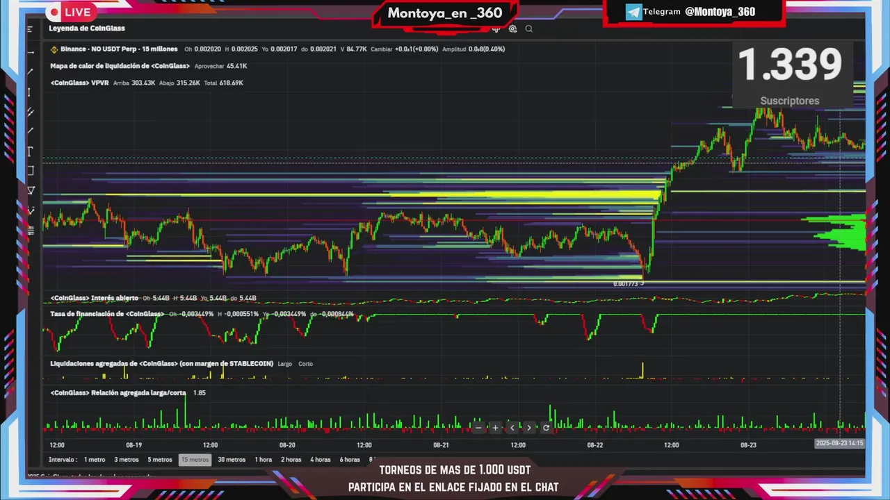Select the parallel channel drawing tool
Image resolution: width=890 pixels, height=500 pixels.
tap(30, 112)
